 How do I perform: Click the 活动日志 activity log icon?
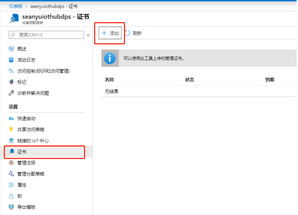pyautogui.click(x=11, y=60)
